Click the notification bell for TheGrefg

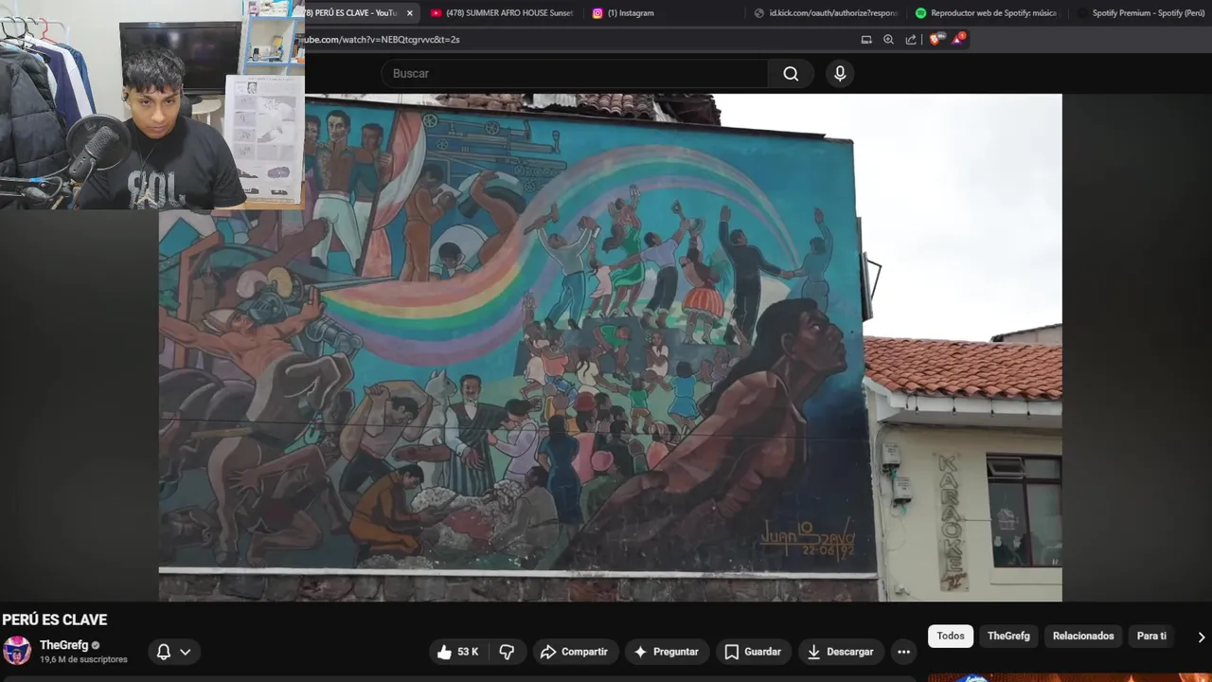click(164, 652)
